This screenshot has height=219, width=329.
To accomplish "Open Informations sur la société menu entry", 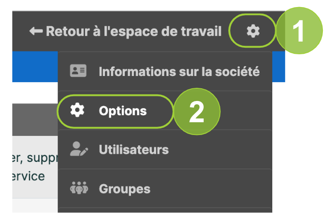I will point(165,71).
